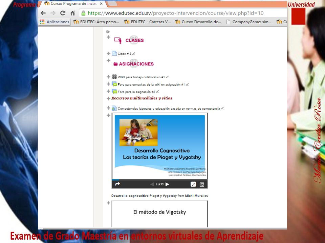Share the slideshow with the arrow icon
The height and width of the screenshot is (243, 325).
(117, 184)
